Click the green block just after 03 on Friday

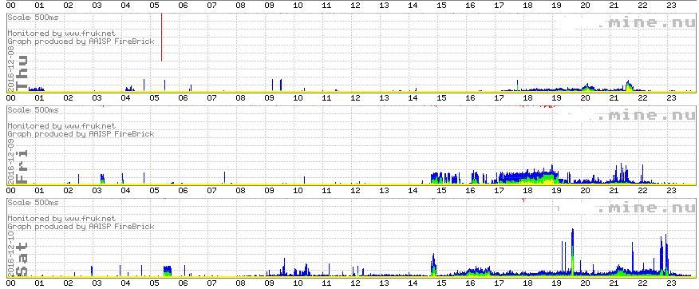click(x=102, y=180)
